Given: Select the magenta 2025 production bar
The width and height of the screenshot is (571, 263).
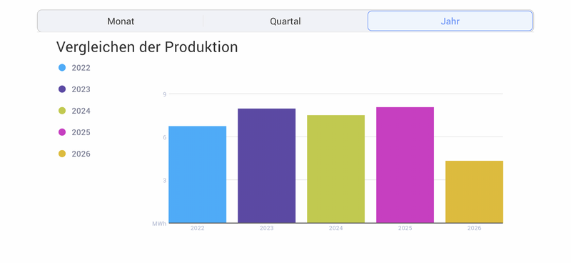Looking at the screenshot, I should coord(405,165).
